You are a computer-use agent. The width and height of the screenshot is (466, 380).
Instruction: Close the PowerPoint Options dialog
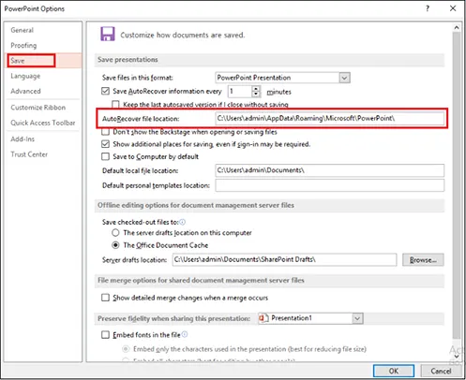(x=453, y=8)
